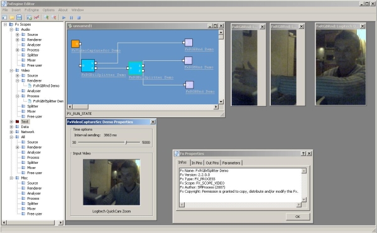This screenshot has width=377, height=233.
Task: Collapse the Video scope branch
Action: (11, 70)
